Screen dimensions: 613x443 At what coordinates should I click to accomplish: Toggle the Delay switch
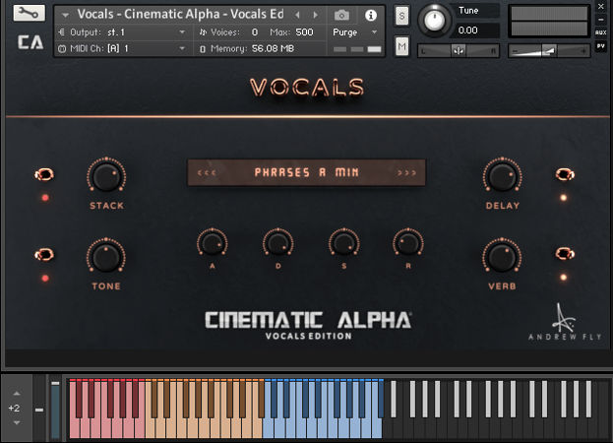[x=564, y=175]
